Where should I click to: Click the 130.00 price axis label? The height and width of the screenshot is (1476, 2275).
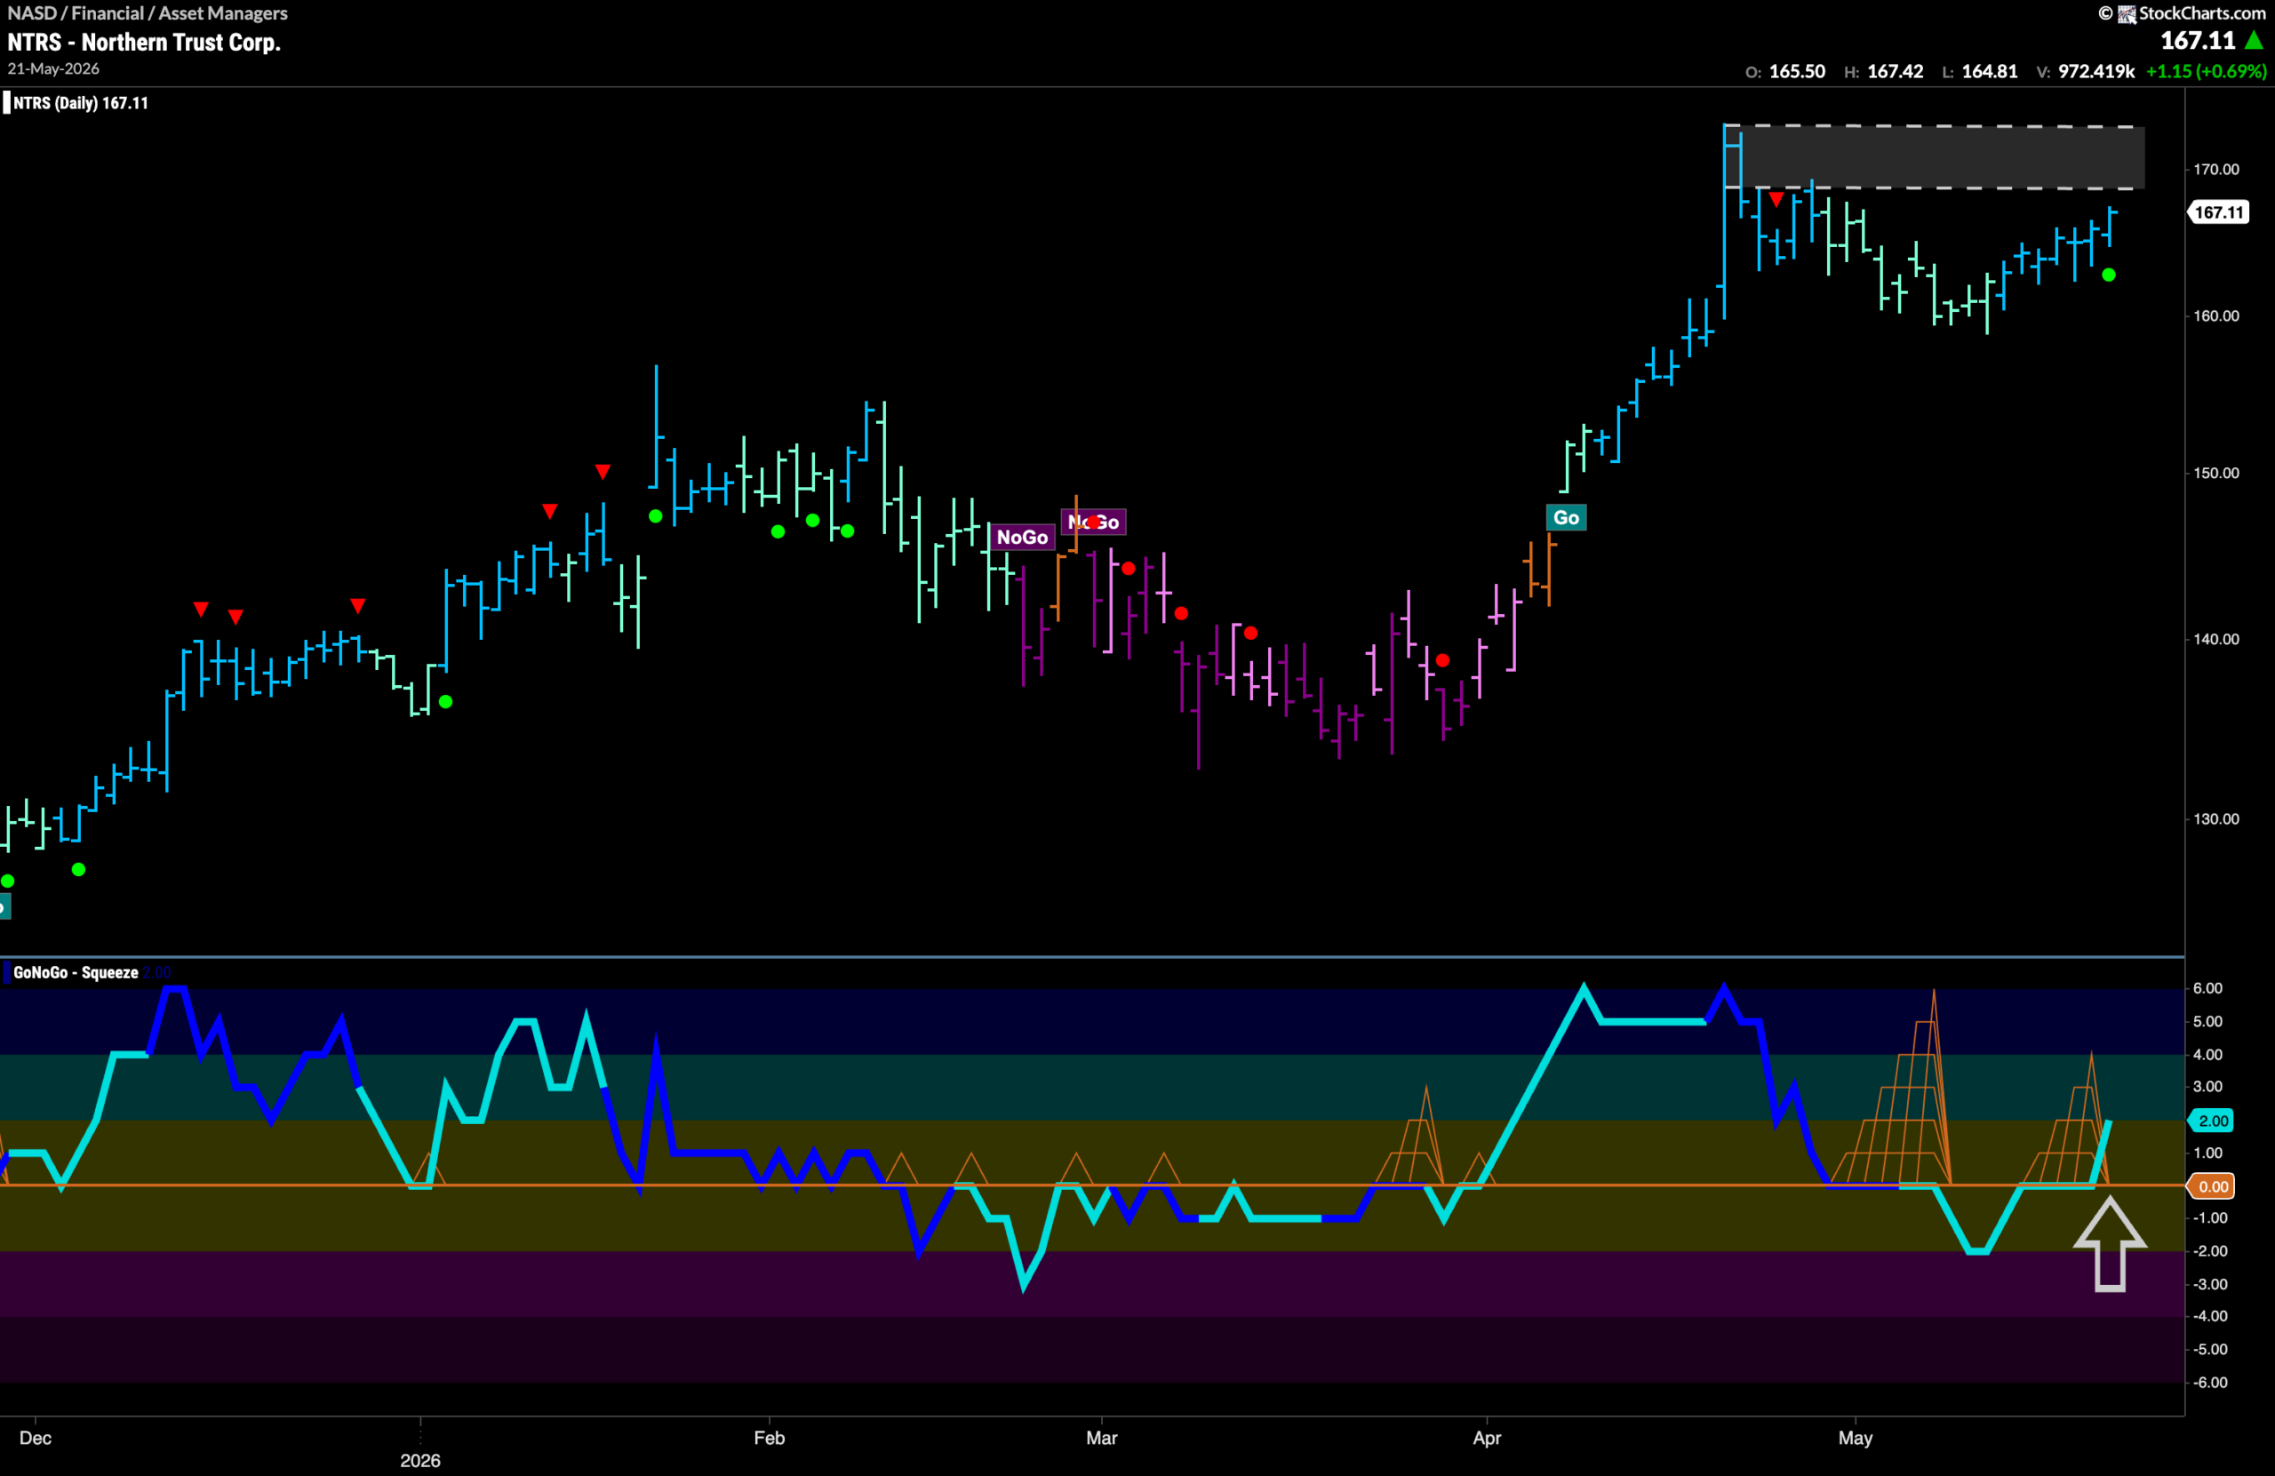point(2215,819)
